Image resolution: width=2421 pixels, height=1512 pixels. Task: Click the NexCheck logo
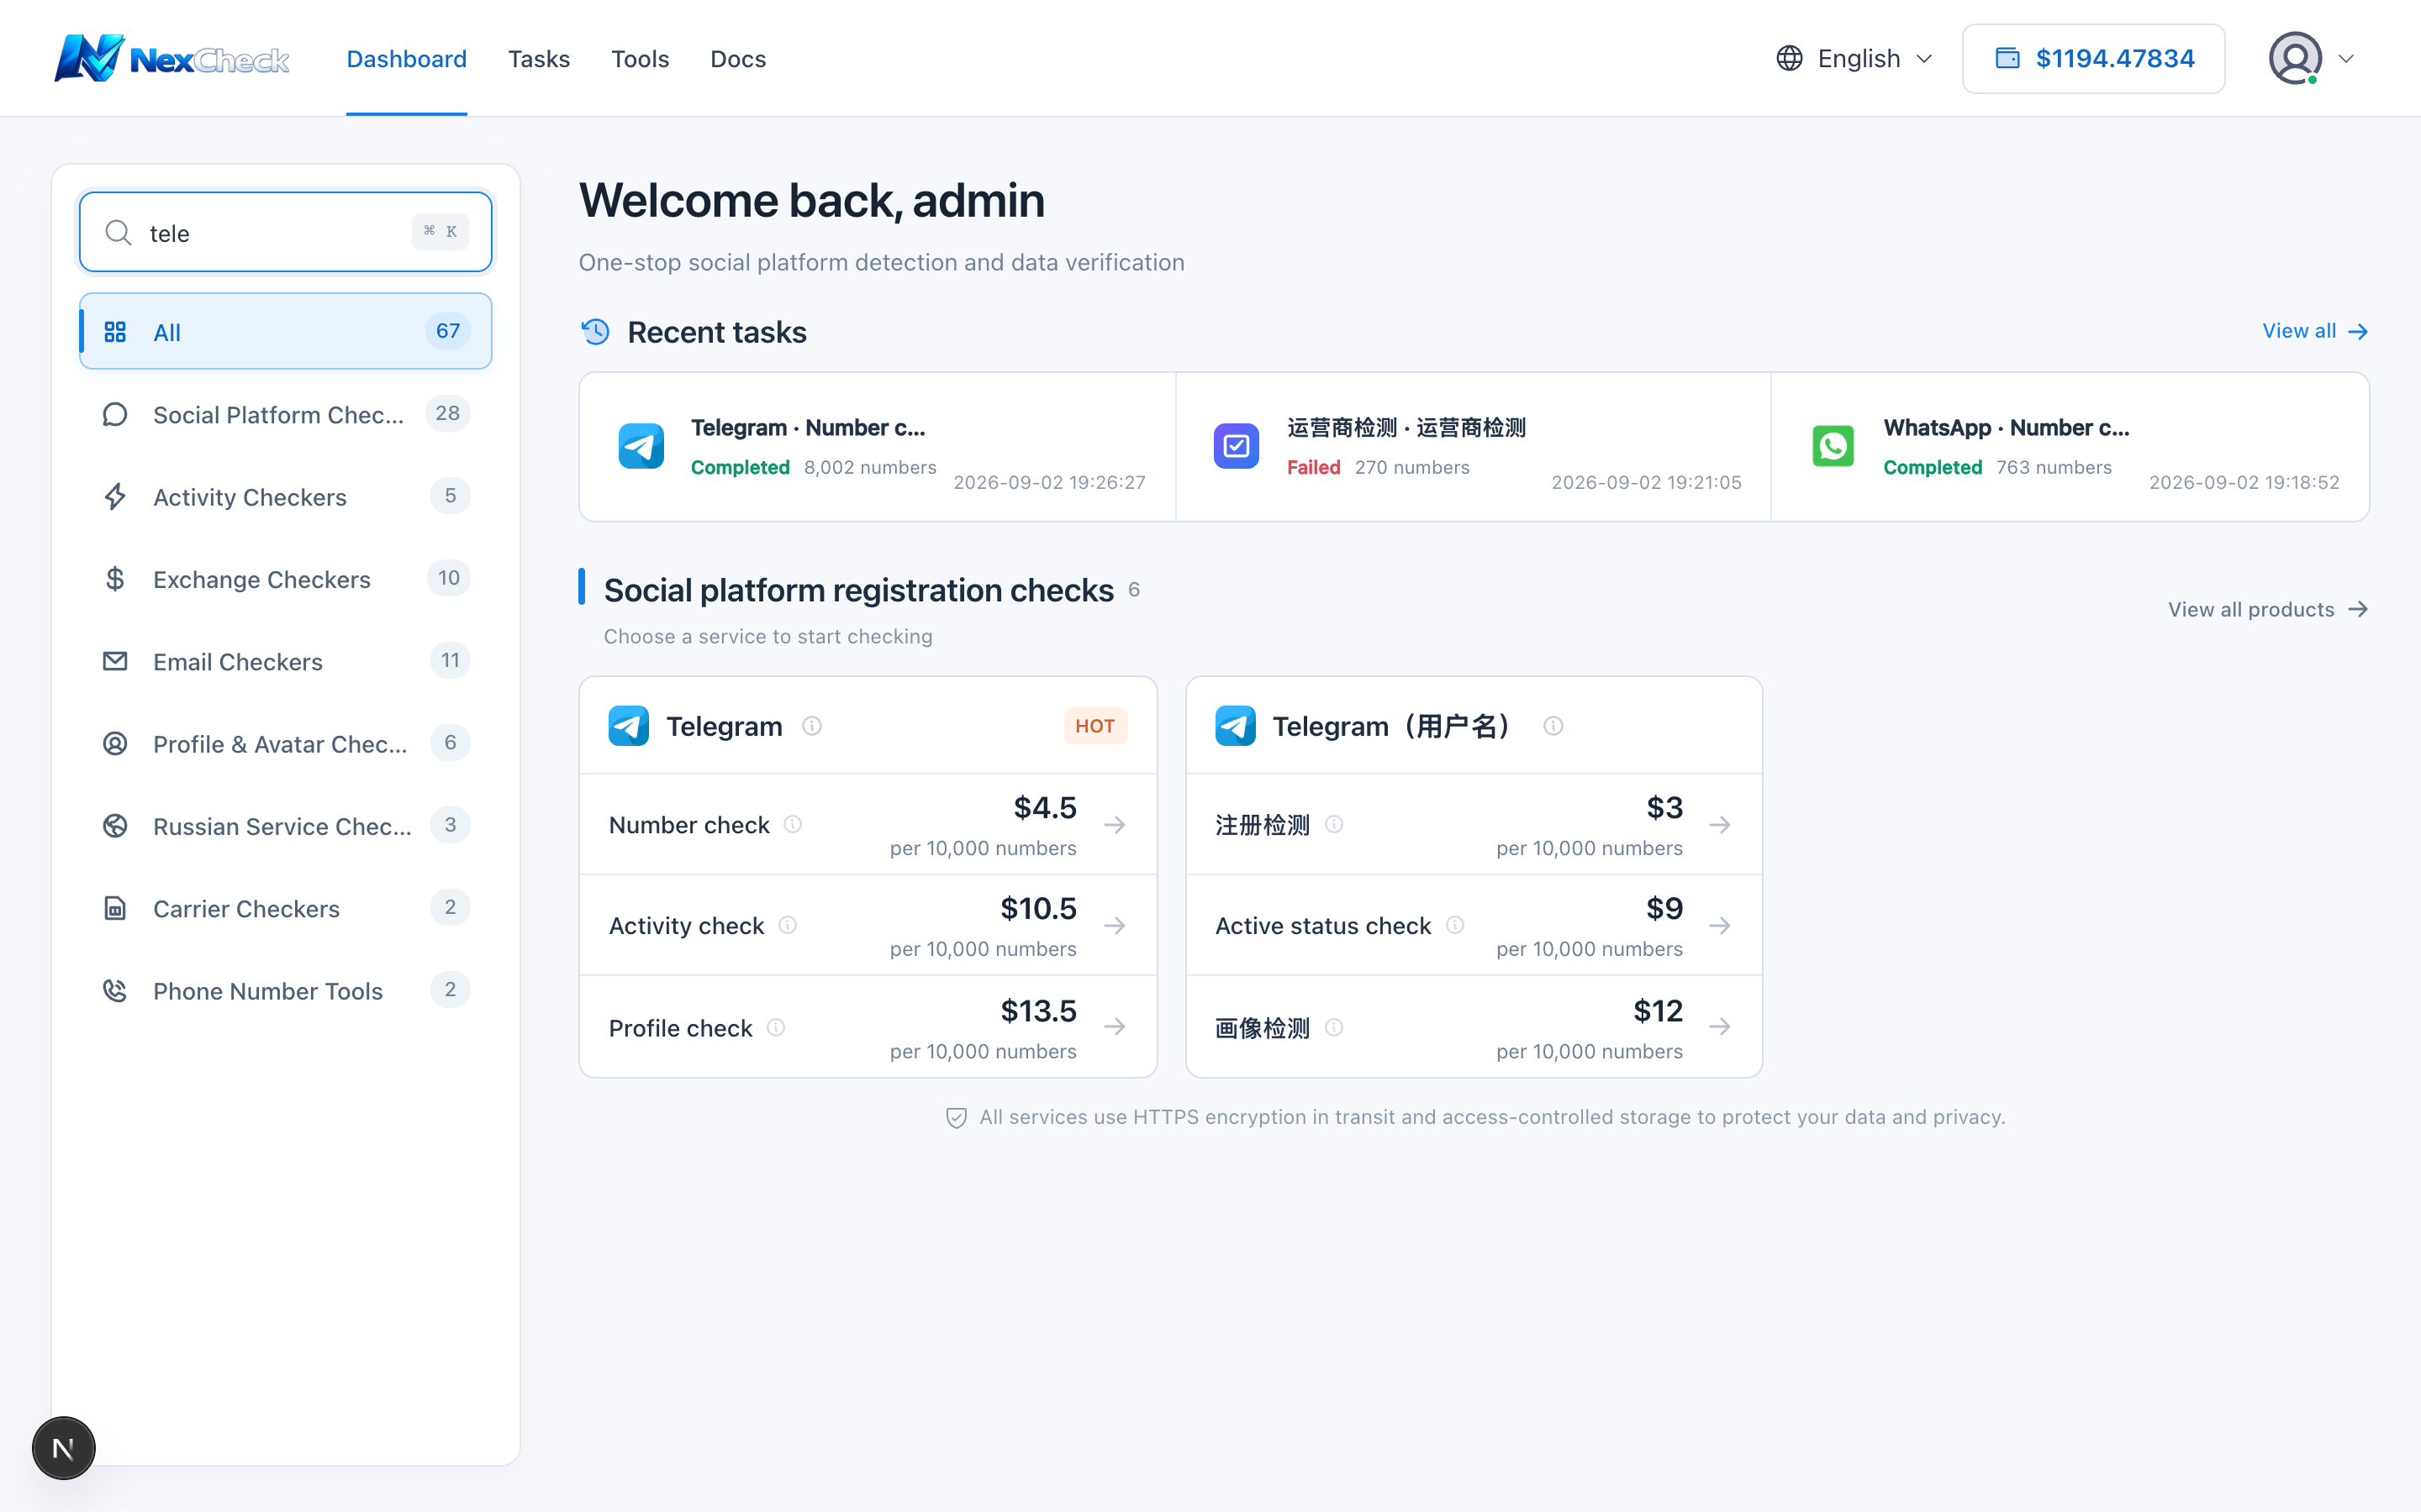click(x=172, y=58)
